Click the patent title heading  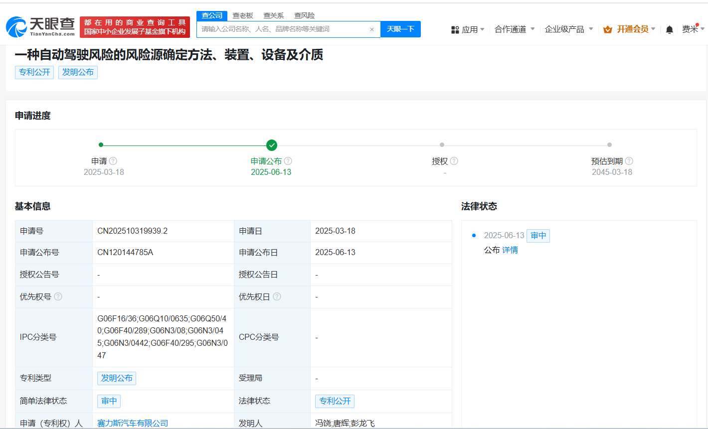point(169,54)
